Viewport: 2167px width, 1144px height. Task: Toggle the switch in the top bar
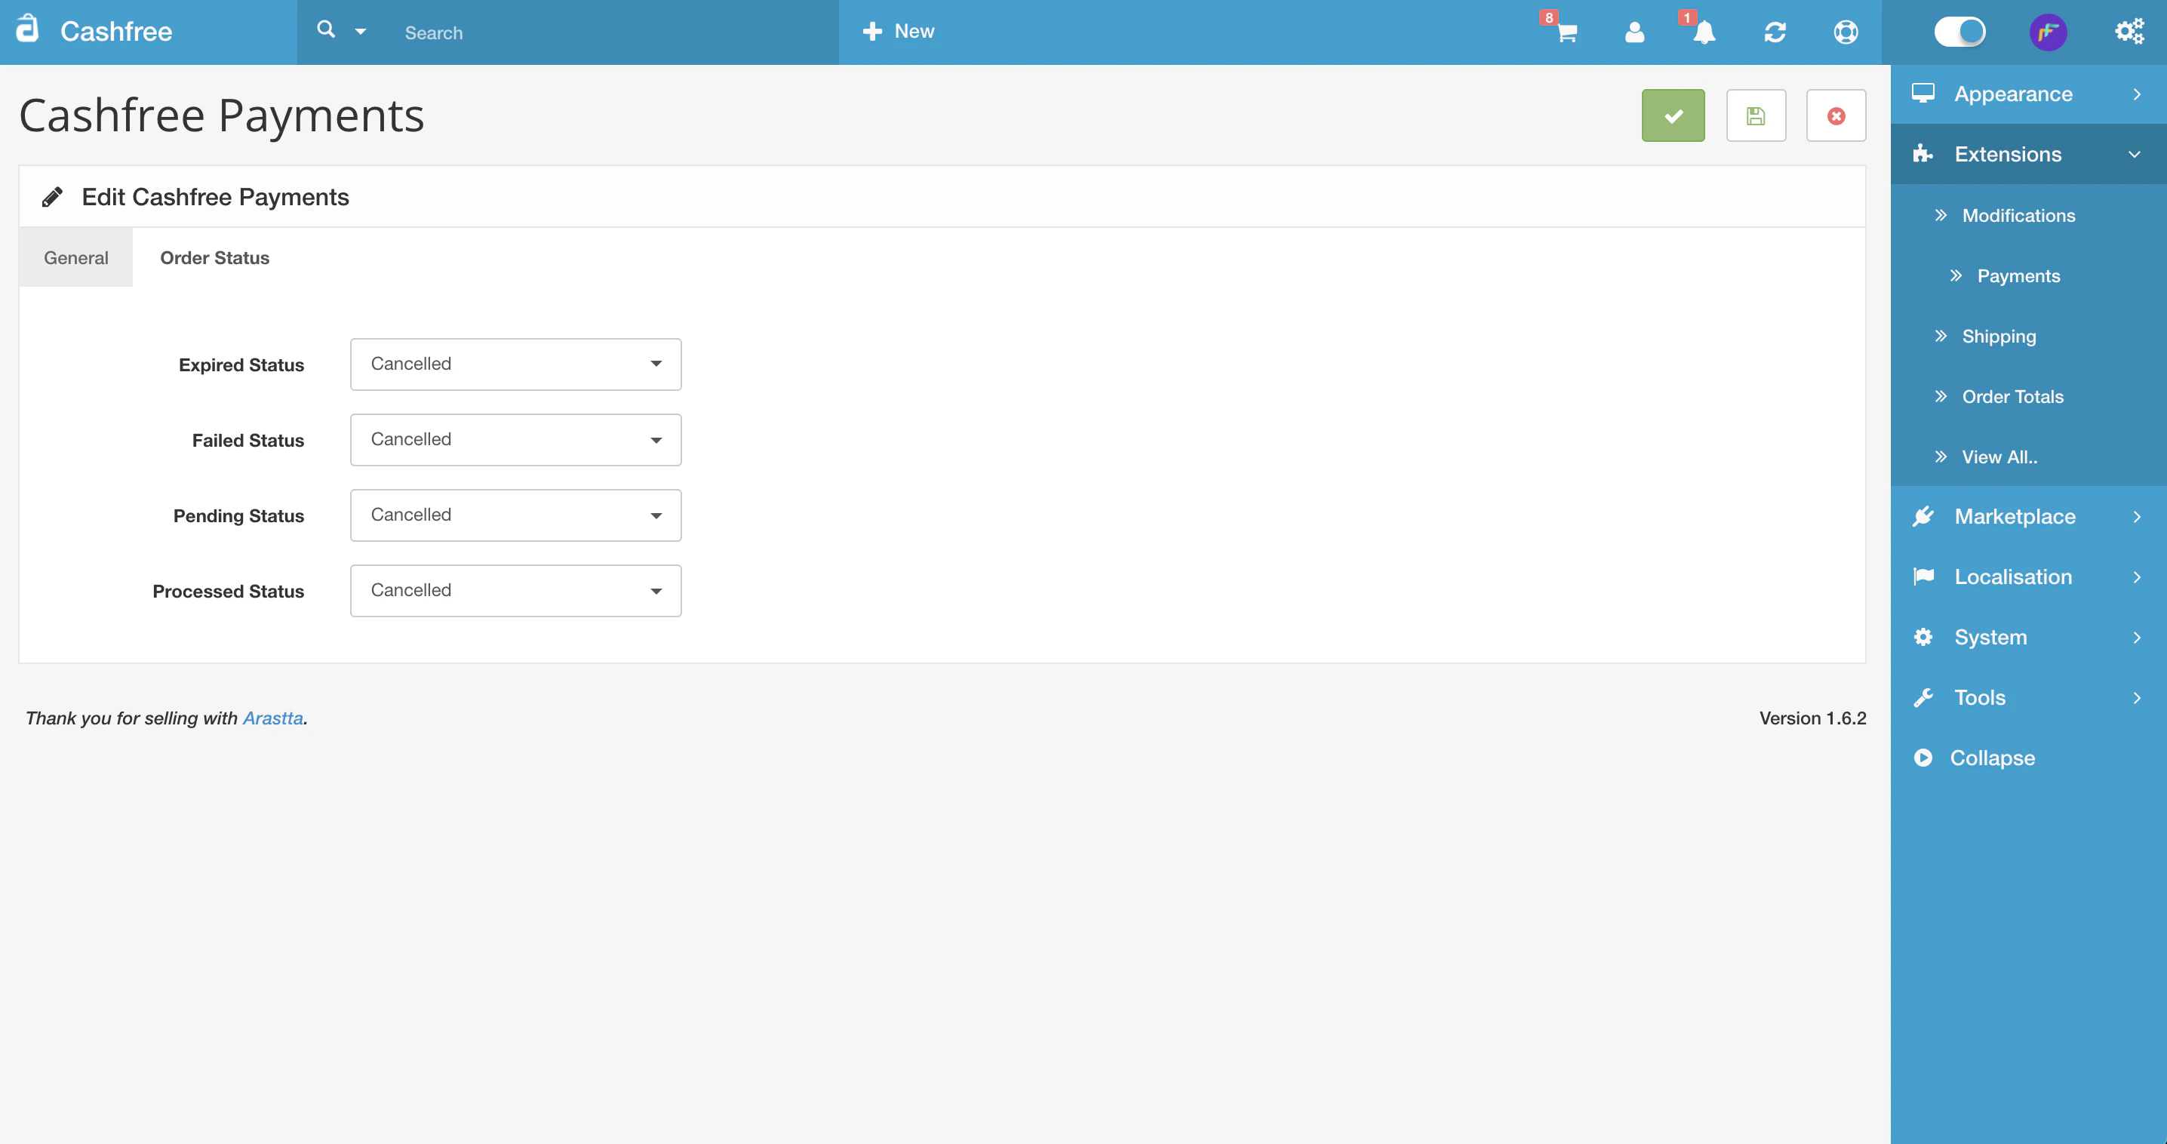(1960, 32)
